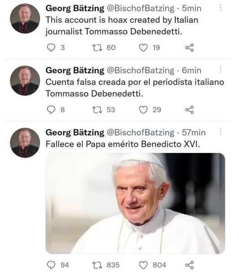Open @BischofBatzing handle on 57min tweet

(x=140, y=132)
